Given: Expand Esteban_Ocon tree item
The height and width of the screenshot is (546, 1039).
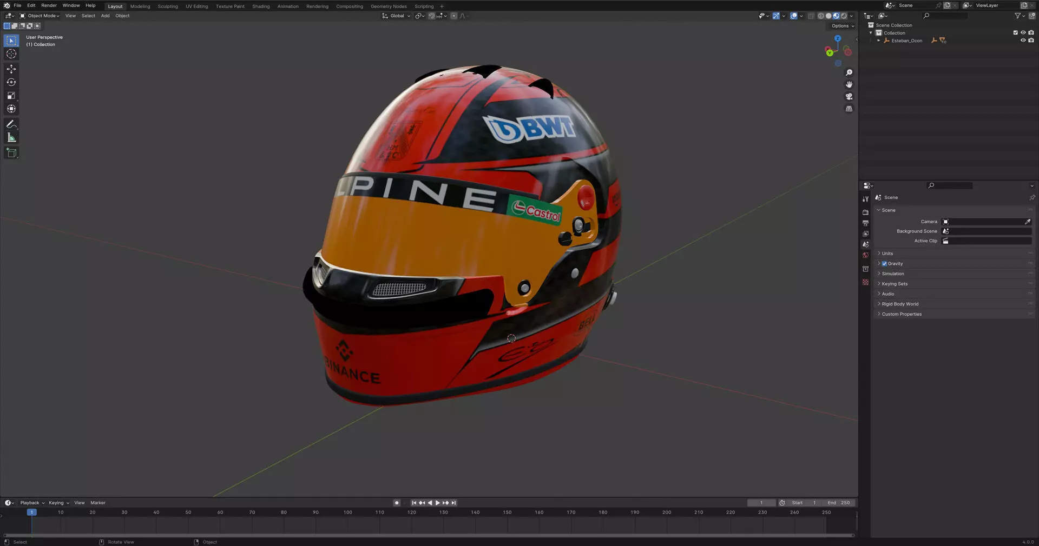Looking at the screenshot, I should [878, 41].
